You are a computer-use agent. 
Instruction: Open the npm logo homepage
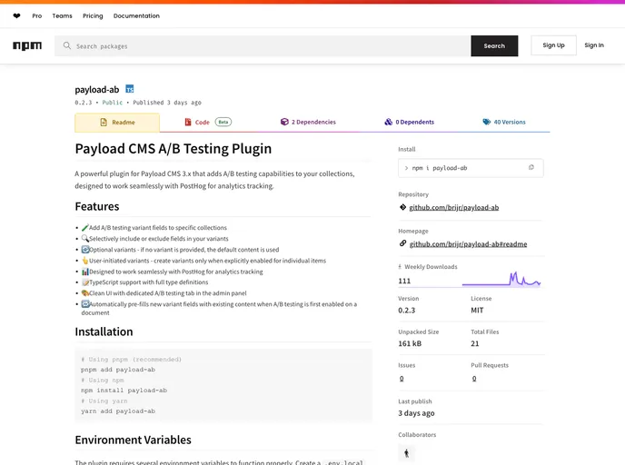tap(27, 45)
